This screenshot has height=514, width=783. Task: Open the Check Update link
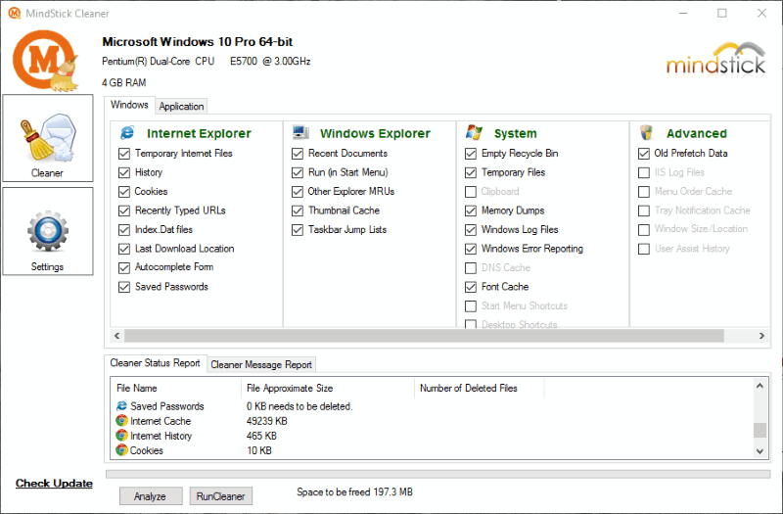(54, 483)
